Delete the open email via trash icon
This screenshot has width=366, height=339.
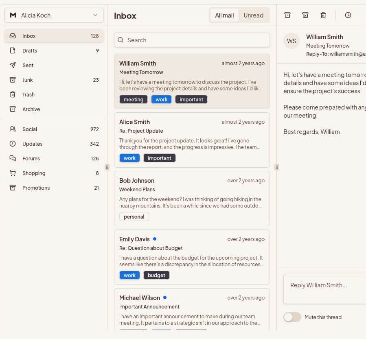point(323,15)
